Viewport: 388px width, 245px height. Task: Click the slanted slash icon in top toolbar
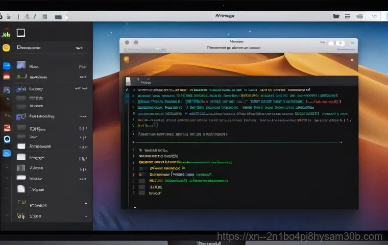point(35,16)
